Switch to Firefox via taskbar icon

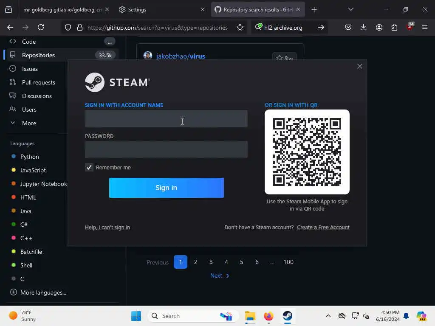pos(268,316)
